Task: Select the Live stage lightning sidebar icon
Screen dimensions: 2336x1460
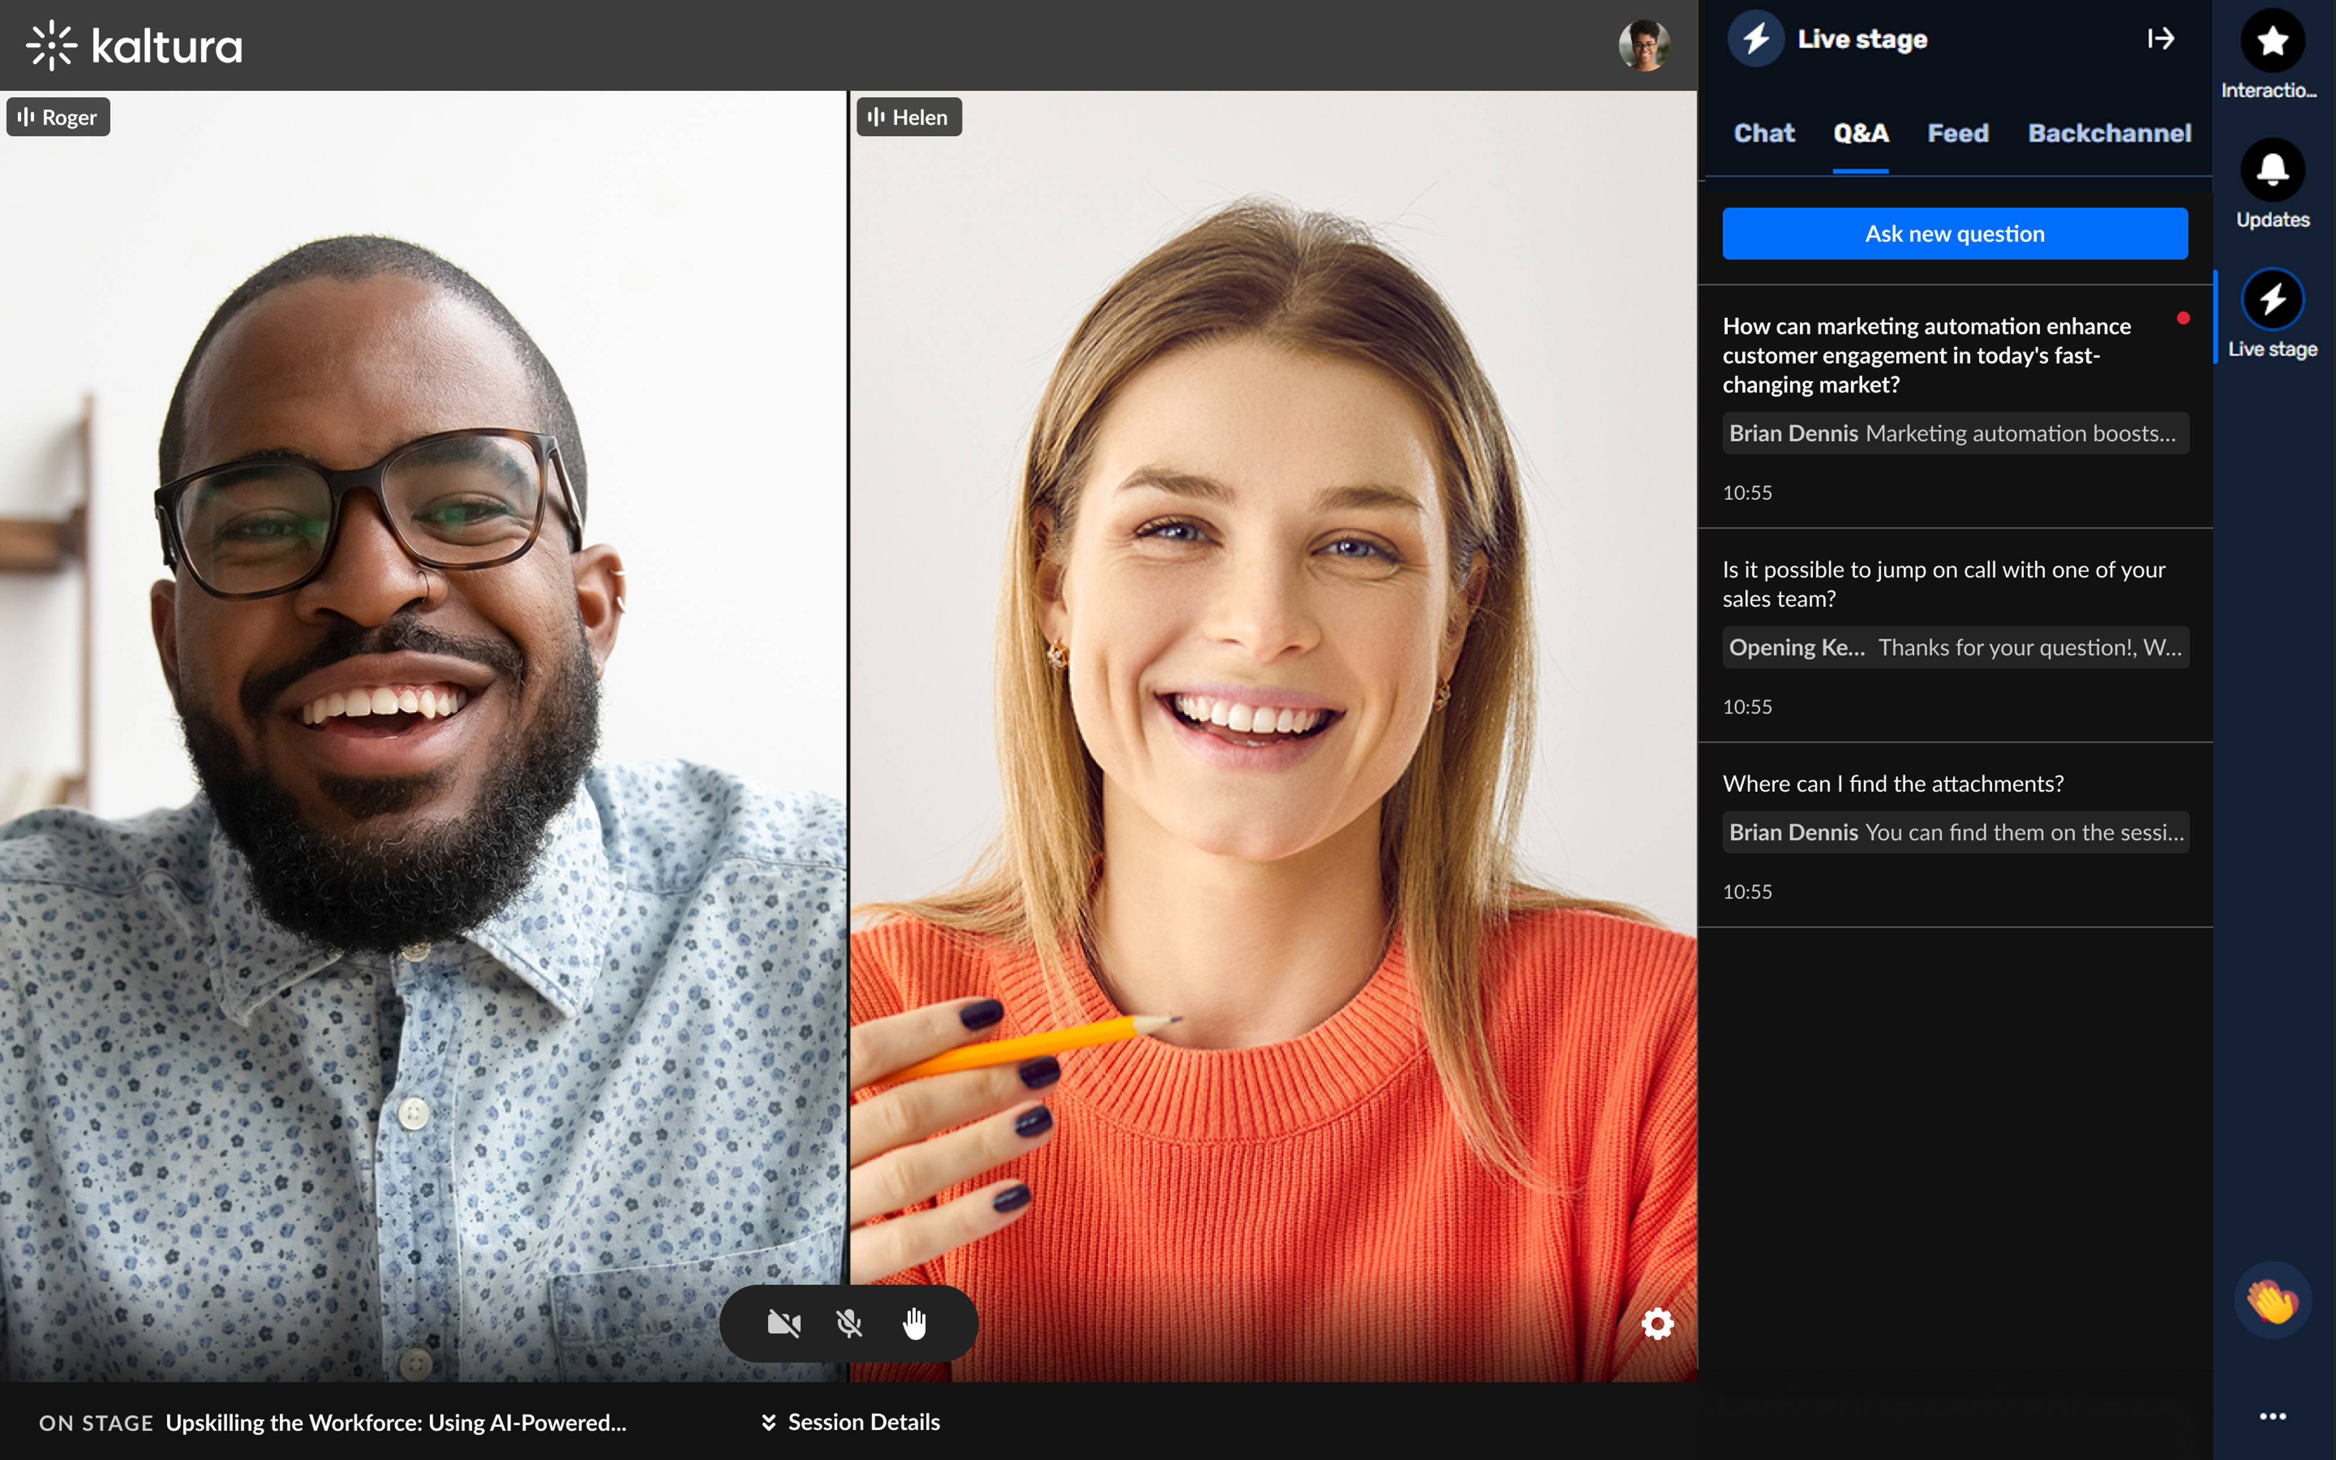Action: click(x=2272, y=300)
